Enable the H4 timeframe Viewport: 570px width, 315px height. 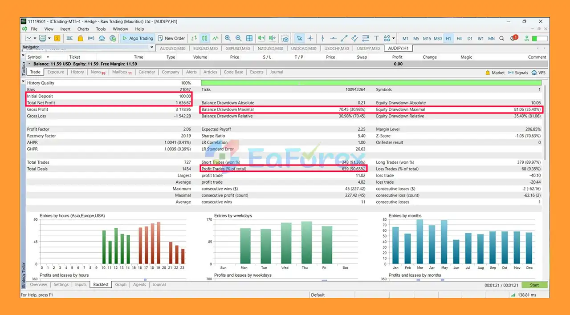(459, 38)
